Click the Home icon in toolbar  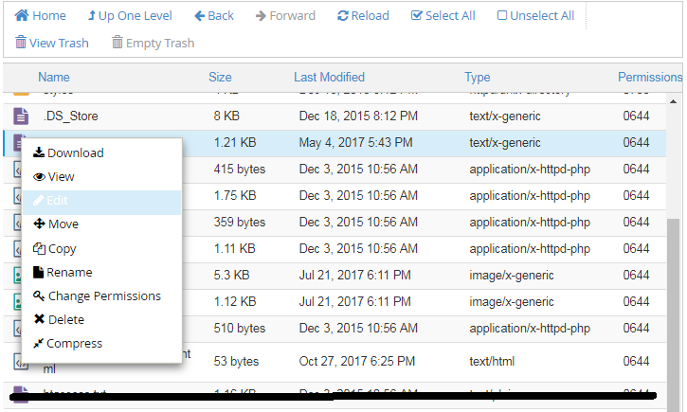22,16
